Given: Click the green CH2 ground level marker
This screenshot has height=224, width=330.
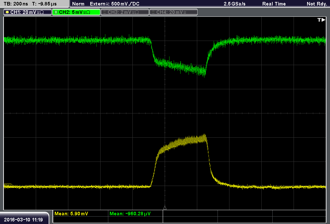Looking at the screenshot, I should click(8, 40).
